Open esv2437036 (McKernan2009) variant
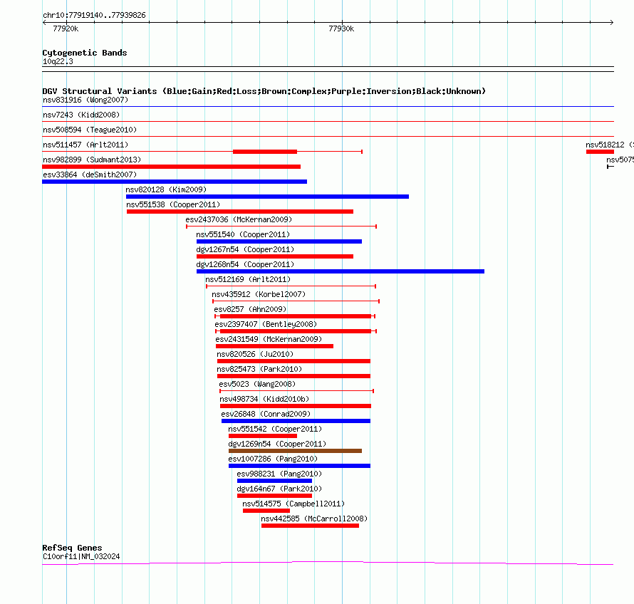Screen dimensions: 634x604 [x=239, y=219]
